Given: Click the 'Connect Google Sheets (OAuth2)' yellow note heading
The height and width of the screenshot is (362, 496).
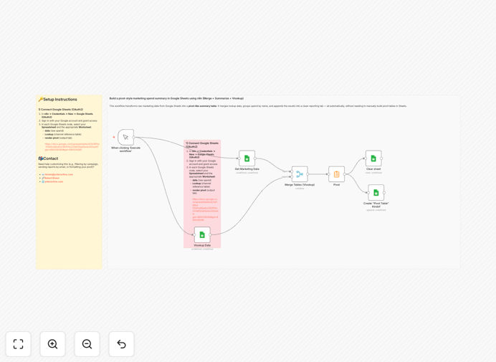Looking at the screenshot, I should click(61, 110).
